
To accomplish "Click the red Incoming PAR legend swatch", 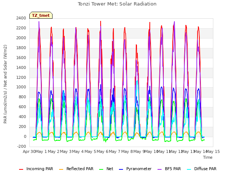I will pos(21,169).
